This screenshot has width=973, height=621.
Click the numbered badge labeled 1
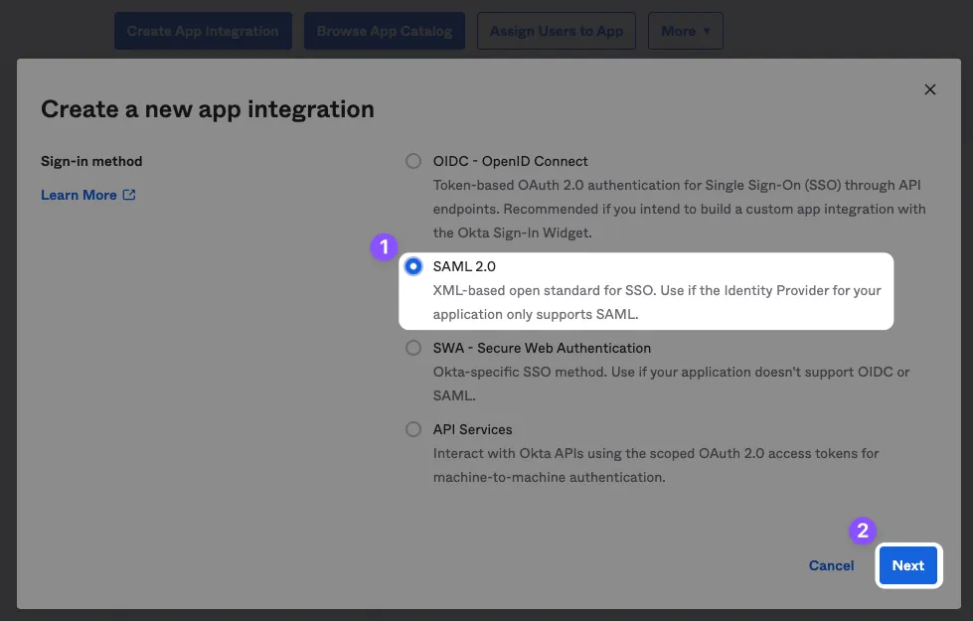tap(385, 246)
